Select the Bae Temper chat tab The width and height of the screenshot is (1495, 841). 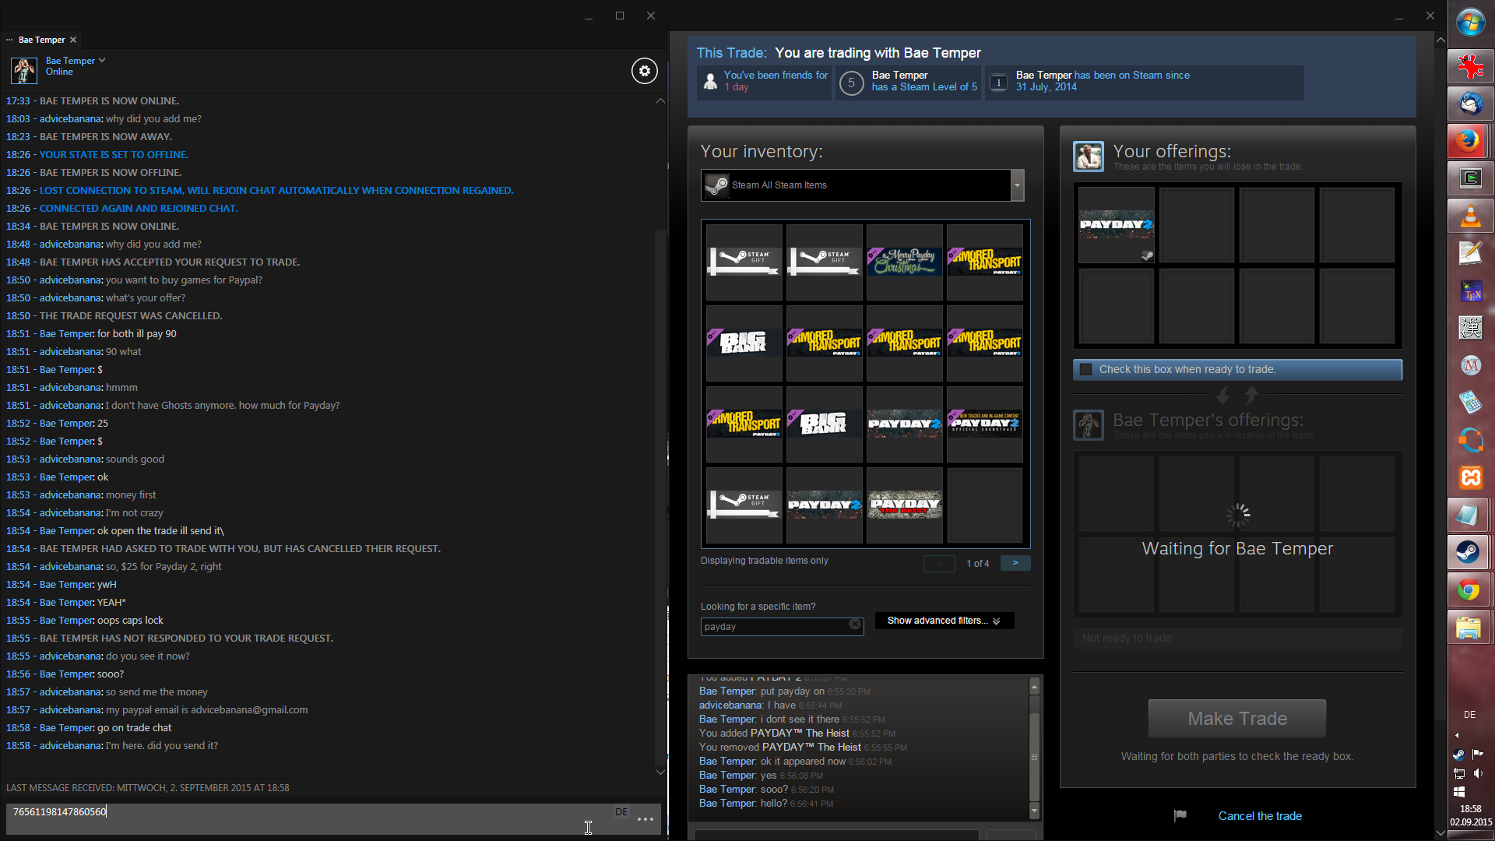point(41,40)
